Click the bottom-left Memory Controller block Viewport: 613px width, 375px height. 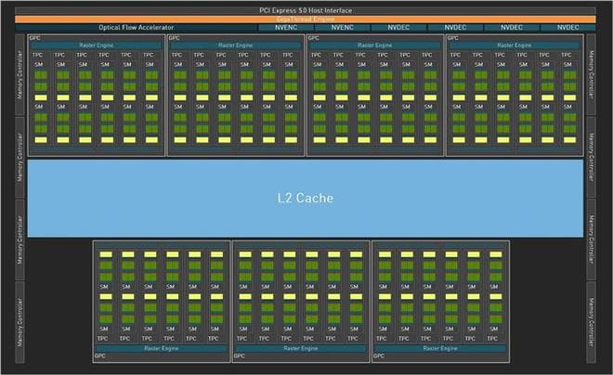point(9,325)
